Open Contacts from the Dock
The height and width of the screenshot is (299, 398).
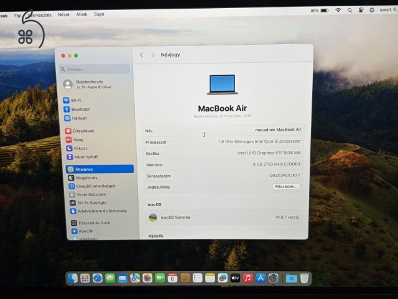coord(185,278)
